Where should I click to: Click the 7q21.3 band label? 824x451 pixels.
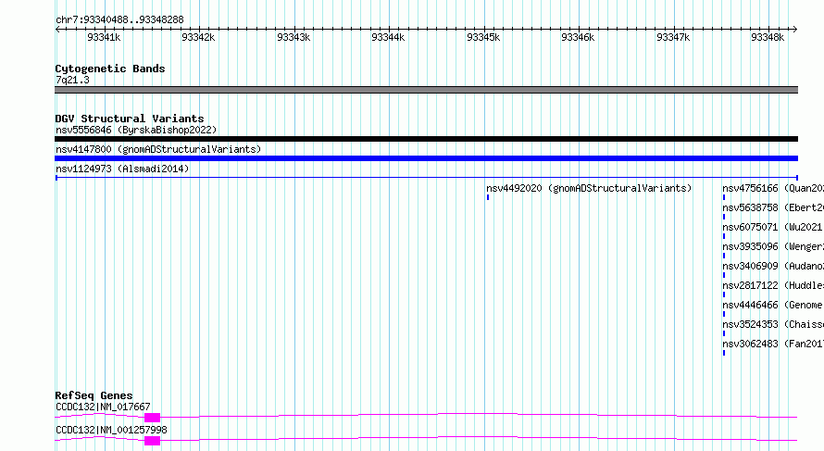(72, 80)
